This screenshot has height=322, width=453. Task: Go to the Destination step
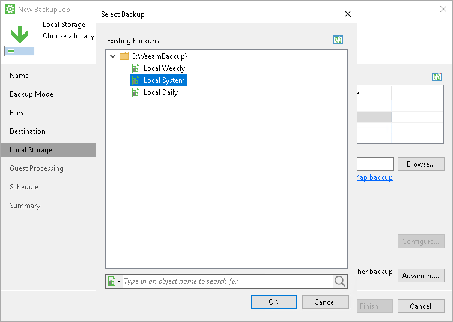pyautogui.click(x=28, y=131)
